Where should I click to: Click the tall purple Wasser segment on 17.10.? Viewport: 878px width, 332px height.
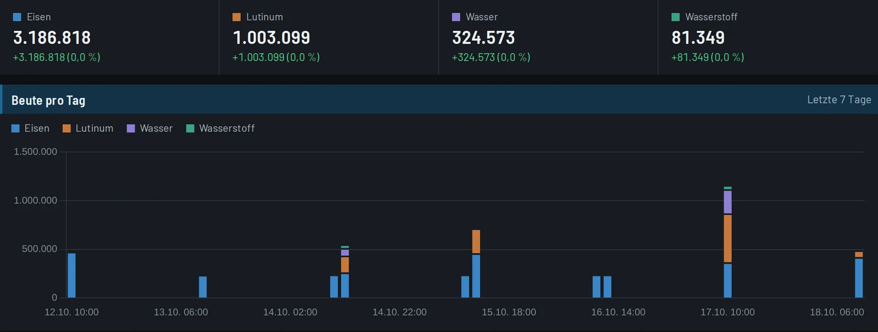click(x=728, y=202)
